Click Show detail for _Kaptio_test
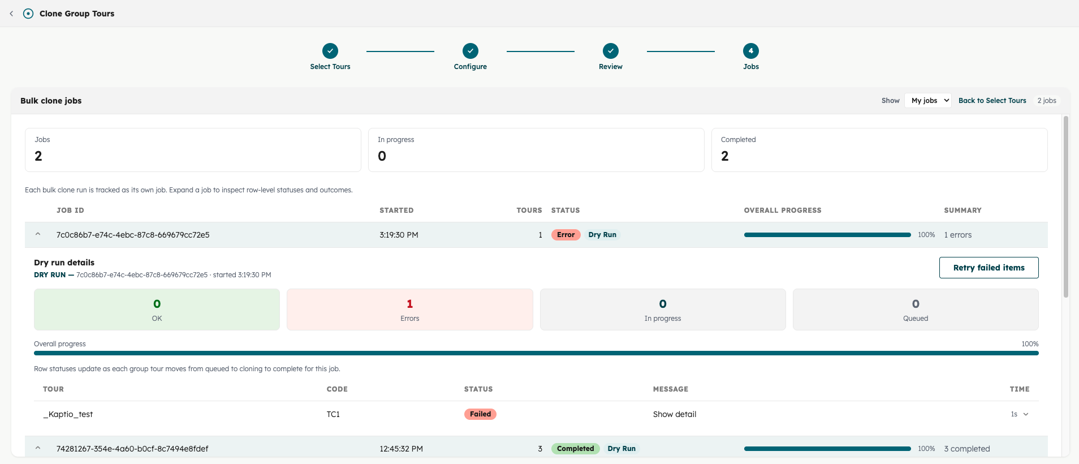Screen dimensions: 1079x464 (675, 414)
